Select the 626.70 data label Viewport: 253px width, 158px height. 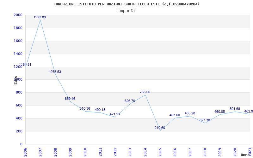tap(130, 101)
